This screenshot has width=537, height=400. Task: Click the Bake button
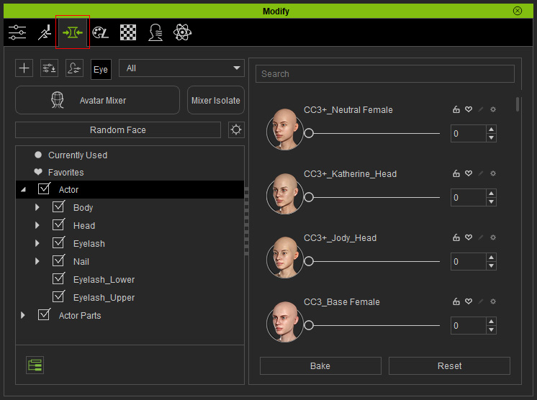click(x=320, y=365)
